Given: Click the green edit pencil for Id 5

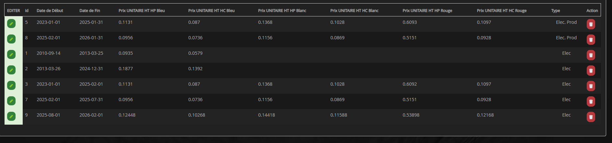Looking at the screenshot, I should [11, 24].
